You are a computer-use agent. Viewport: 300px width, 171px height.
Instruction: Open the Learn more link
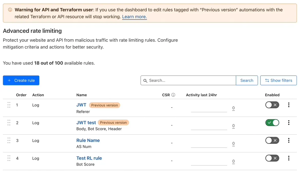[x=134, y=17]
